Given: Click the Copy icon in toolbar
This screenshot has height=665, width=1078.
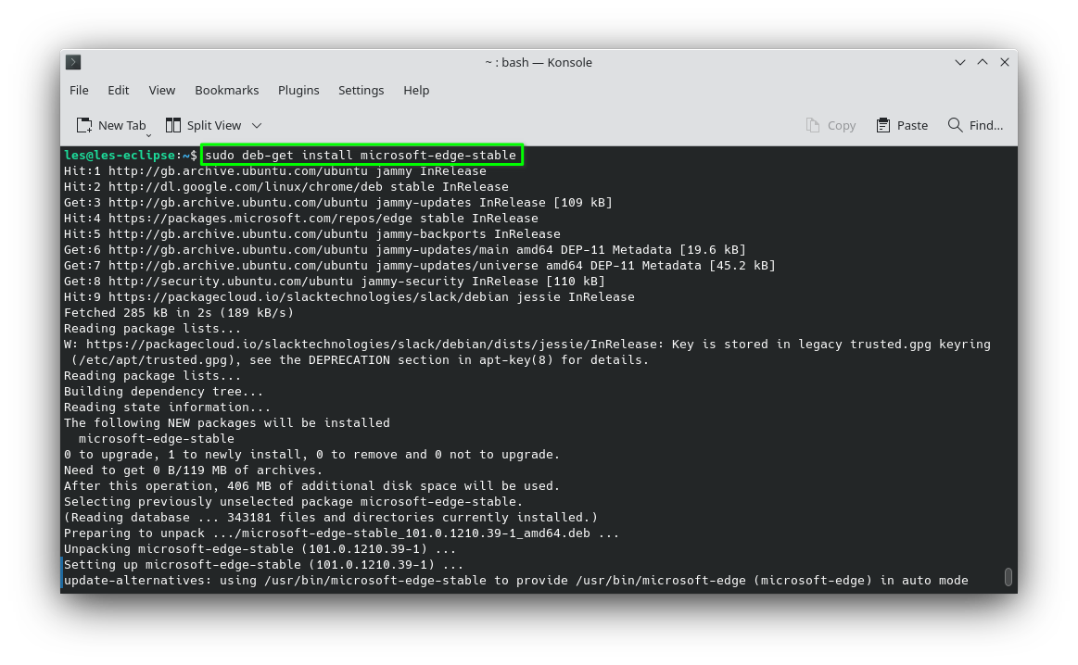Looking at the screenshot, I should [x=813, y=125].
